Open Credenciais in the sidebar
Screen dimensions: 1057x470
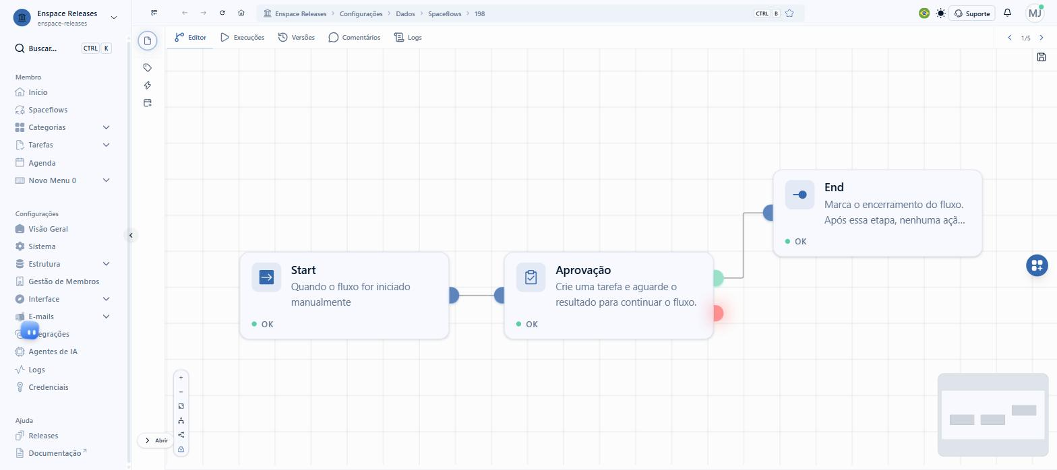(48, 387)
